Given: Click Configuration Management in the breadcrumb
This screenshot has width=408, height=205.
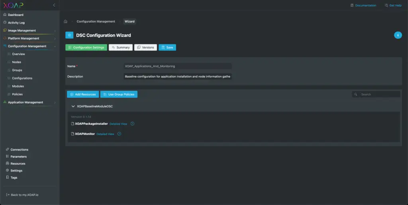Looking at the screenshot, I should [x=96, y=21].
